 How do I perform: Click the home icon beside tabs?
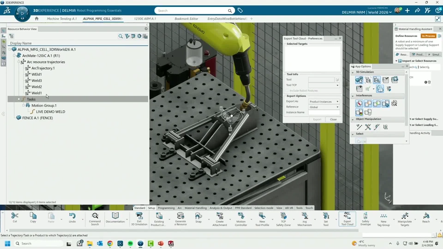point(36,18)
